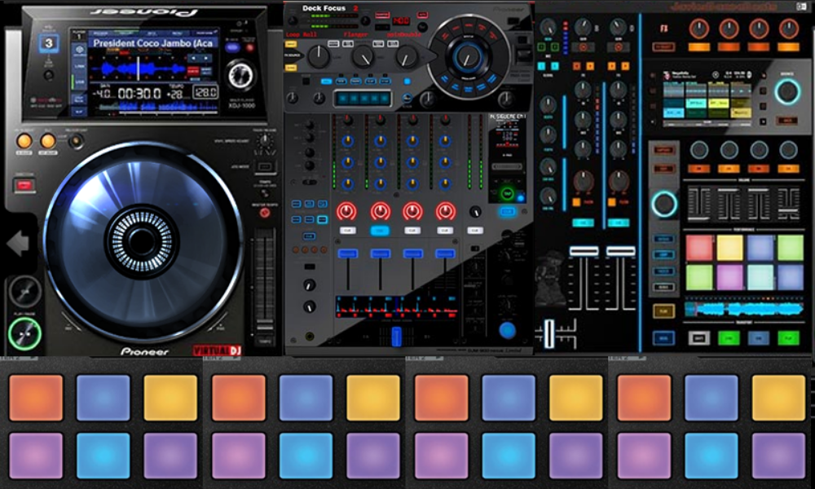This screenshot has width=815, height=489.
Task: Click the blue waveform below the eight pads
Action: (x=744, y=310)
